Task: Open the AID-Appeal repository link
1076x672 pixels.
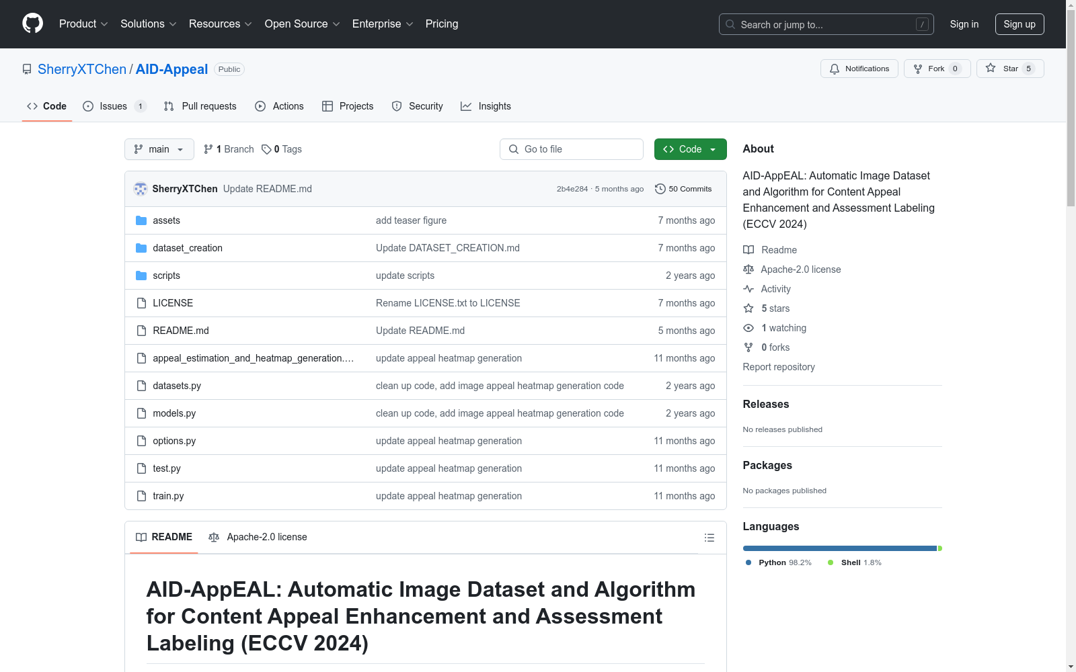Action: 171,69
